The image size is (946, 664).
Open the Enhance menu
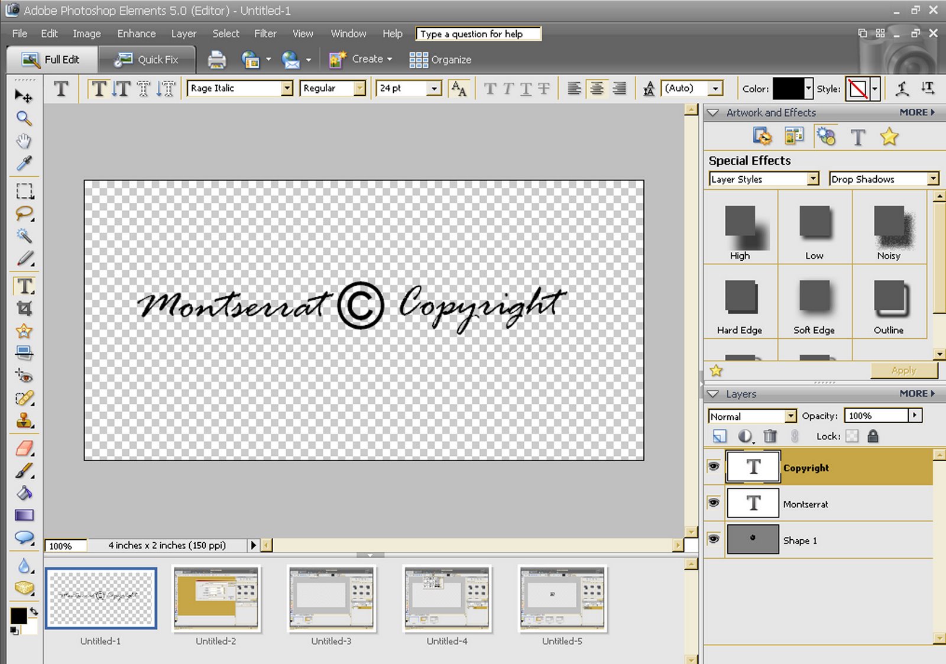[x=137, y=34]
